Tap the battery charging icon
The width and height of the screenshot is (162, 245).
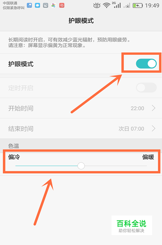click(x=138, y=6)
